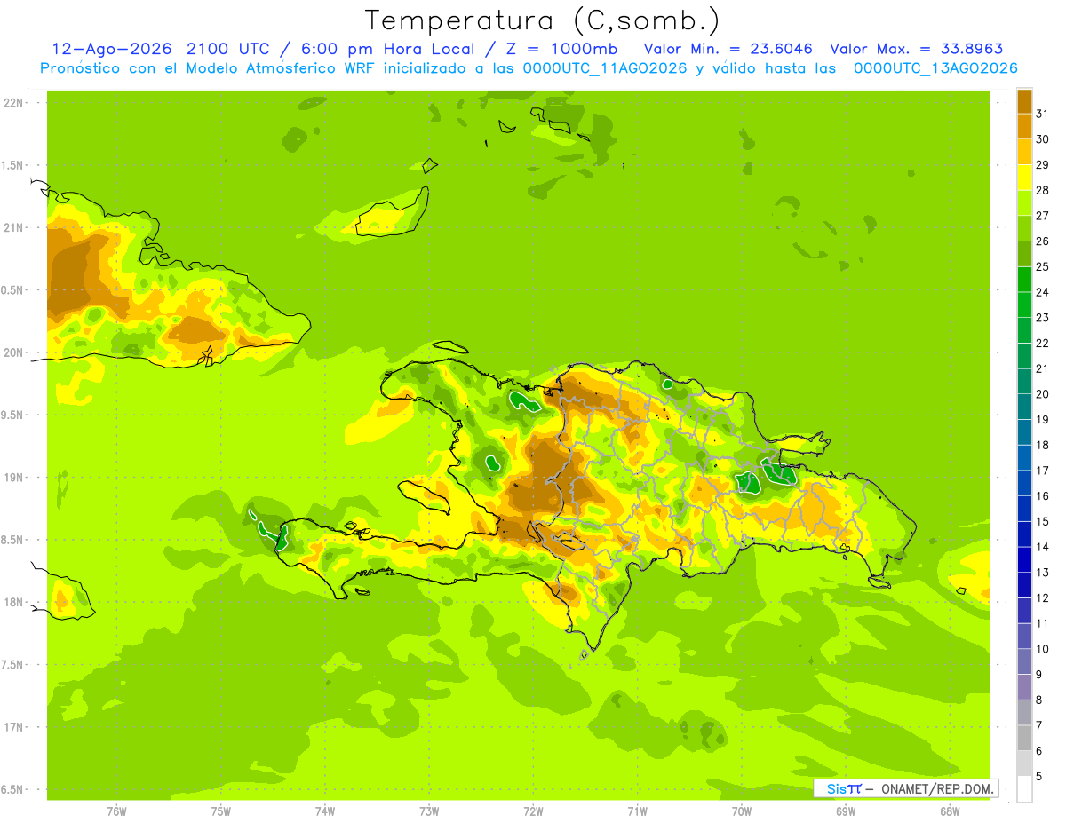The width and height of the screenshot is (1066, 823).
Task: Click dark blue colorbar segment between 13 and 14
Action: [1024, 559]
